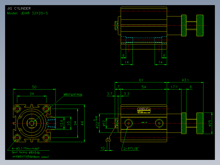Click the 44 height dimension
The height and width of the screenshot is (165, 220).
(x=82, y=123)
